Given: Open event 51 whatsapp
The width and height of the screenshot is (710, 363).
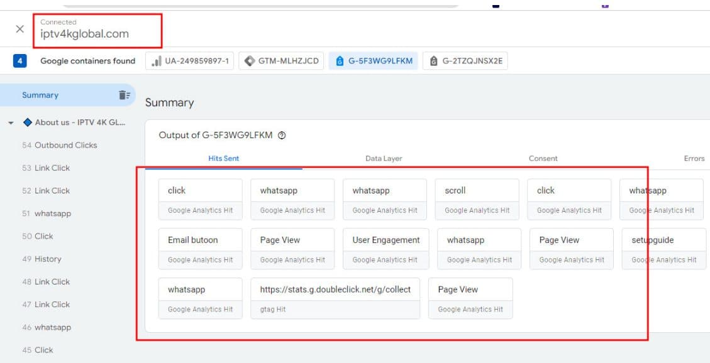Looking at the screenshot, I should coord(46,214).
